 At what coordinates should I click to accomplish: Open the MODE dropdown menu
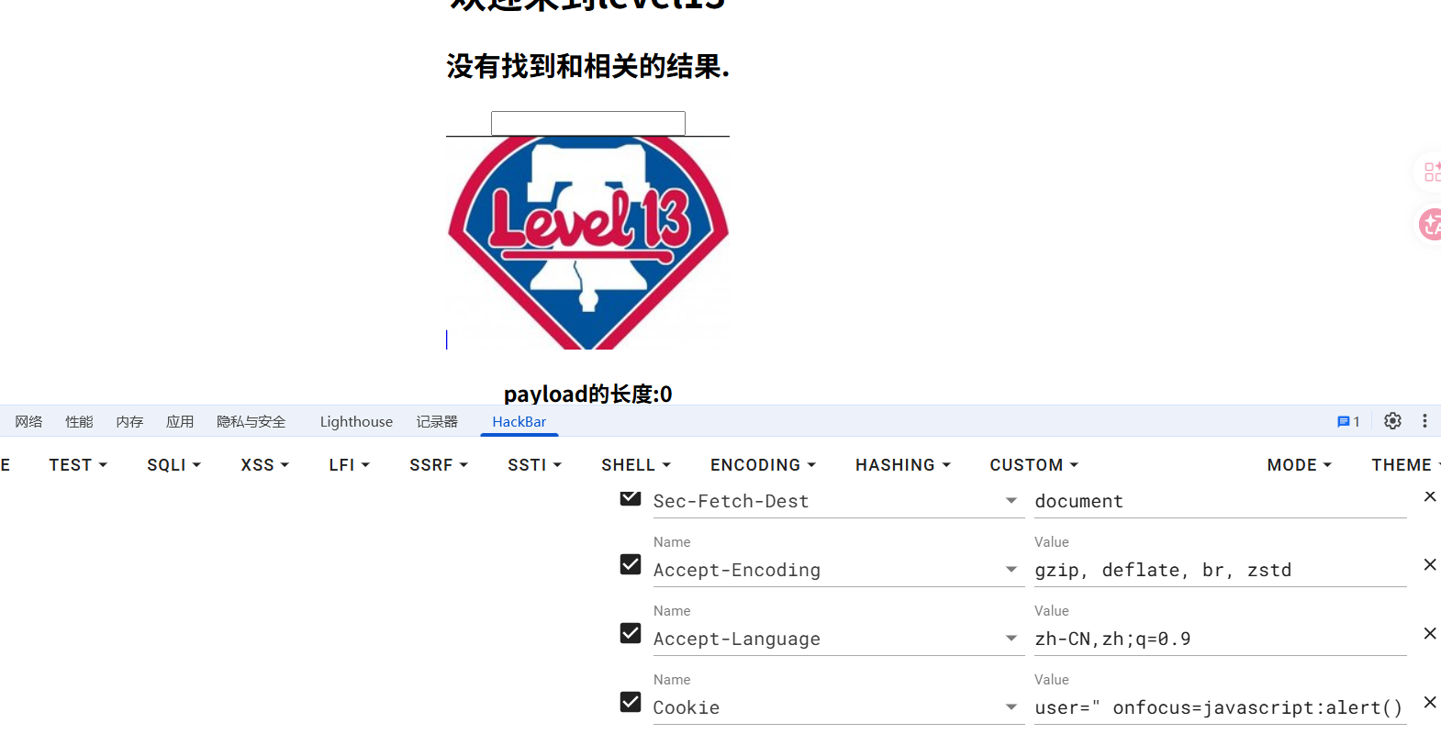[x=1299, y=465]
